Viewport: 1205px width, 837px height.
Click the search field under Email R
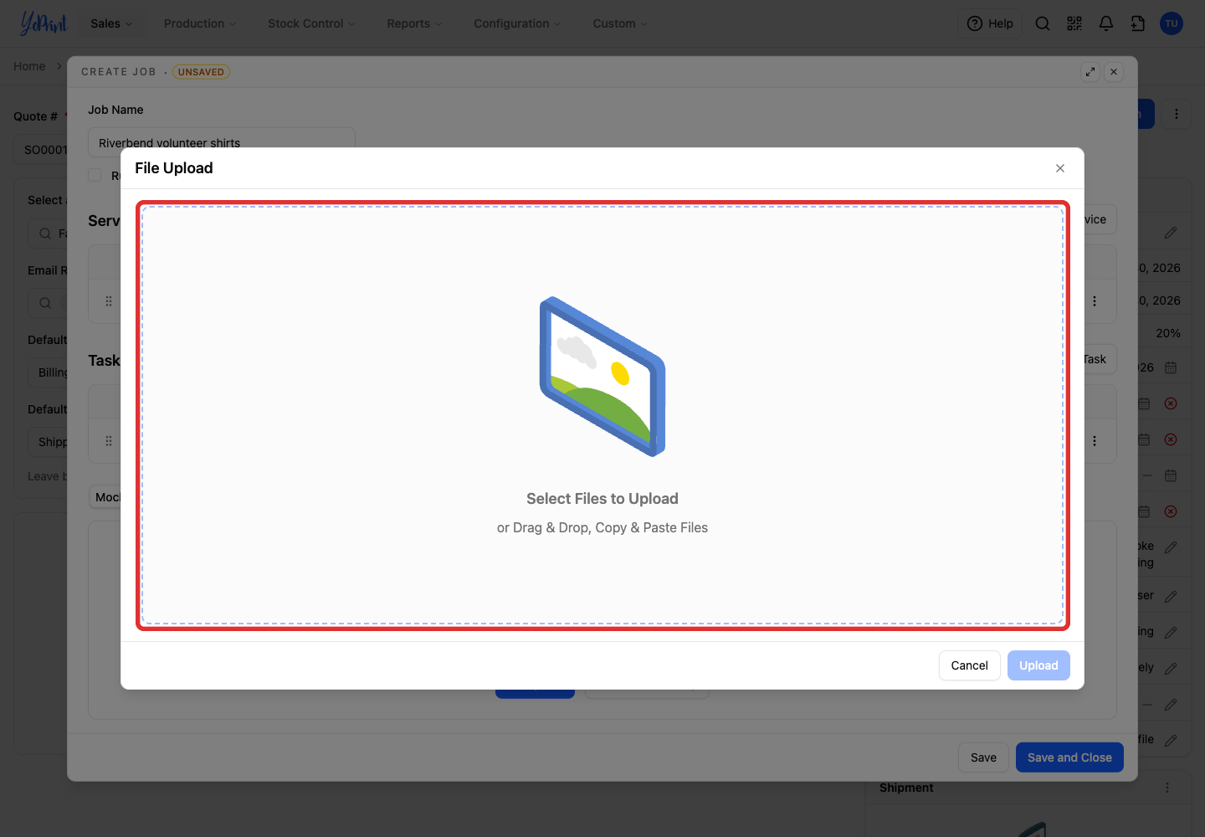[x=48, y=303]
